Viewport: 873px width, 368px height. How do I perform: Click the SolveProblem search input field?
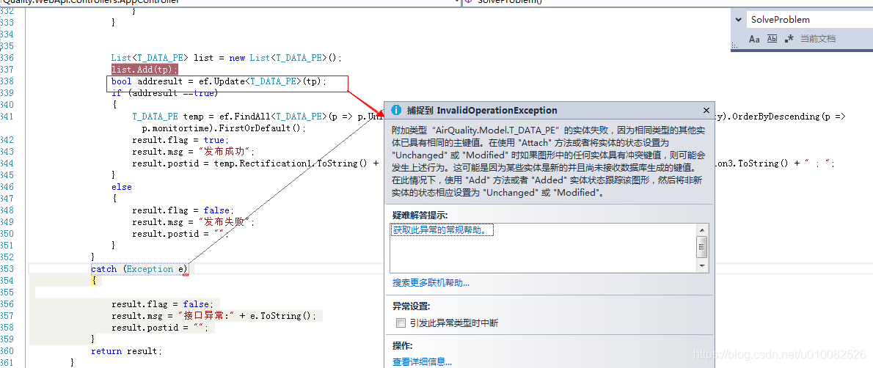click(811, 20)
